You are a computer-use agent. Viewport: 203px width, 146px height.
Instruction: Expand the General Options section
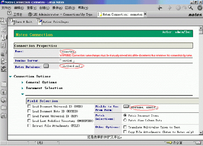point(23,82)
